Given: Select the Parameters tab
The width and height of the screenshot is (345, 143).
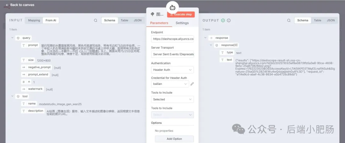Looking at the screenshot, I should point(159,23).
